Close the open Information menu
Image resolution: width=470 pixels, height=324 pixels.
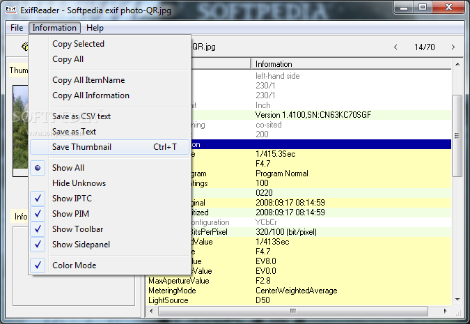[54, 28]
